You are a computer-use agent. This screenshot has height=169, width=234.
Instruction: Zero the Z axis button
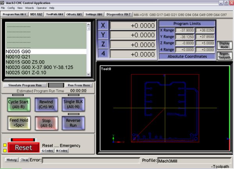tap(103, 44)
